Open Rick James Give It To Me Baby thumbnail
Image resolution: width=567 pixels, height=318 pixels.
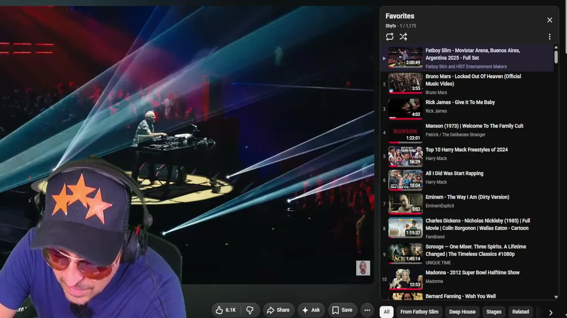405,109
